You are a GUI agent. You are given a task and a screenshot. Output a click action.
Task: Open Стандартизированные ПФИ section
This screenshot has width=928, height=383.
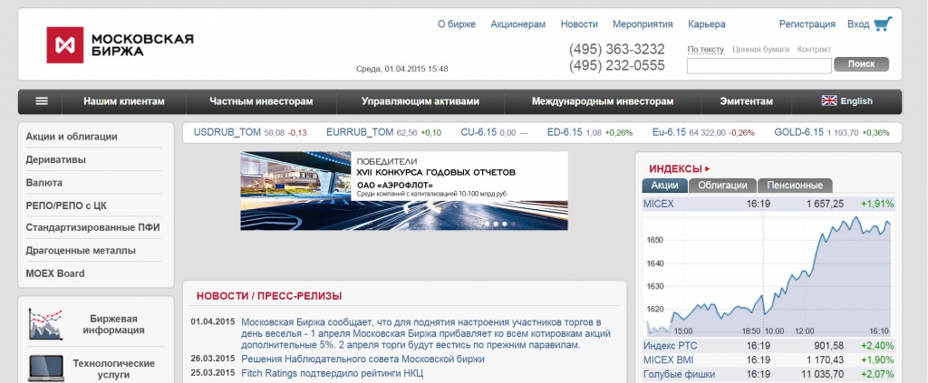coord(93,227)
